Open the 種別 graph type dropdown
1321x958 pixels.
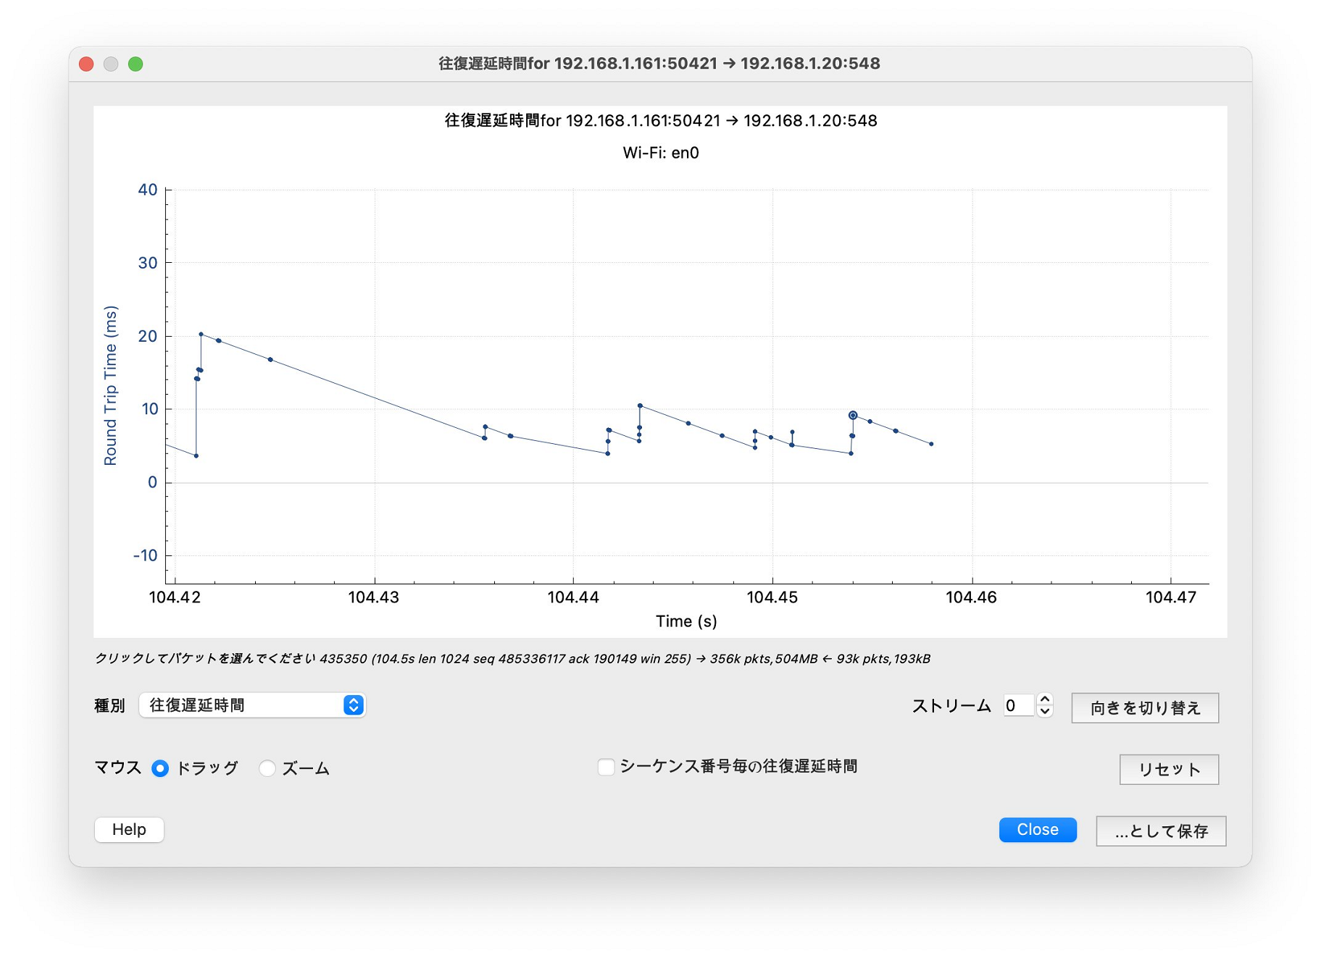pos(251,705)
